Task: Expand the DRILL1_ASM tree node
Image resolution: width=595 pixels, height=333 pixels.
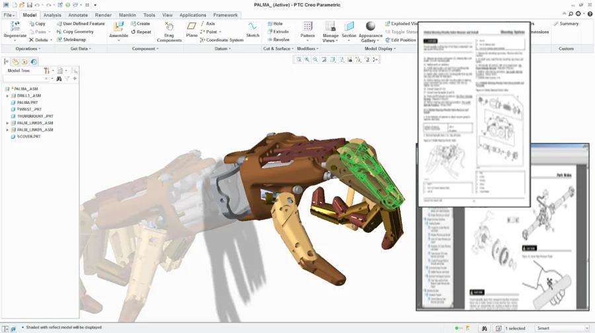Action: 7,96
